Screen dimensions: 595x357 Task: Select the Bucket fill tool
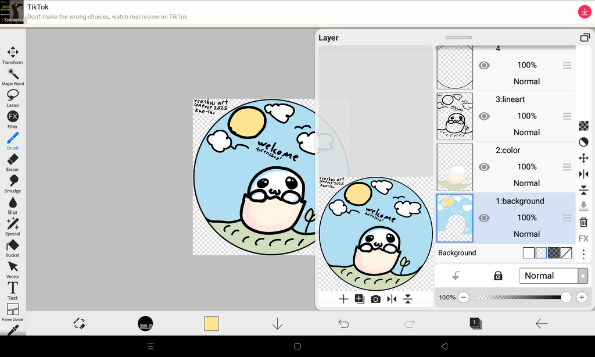12,245
